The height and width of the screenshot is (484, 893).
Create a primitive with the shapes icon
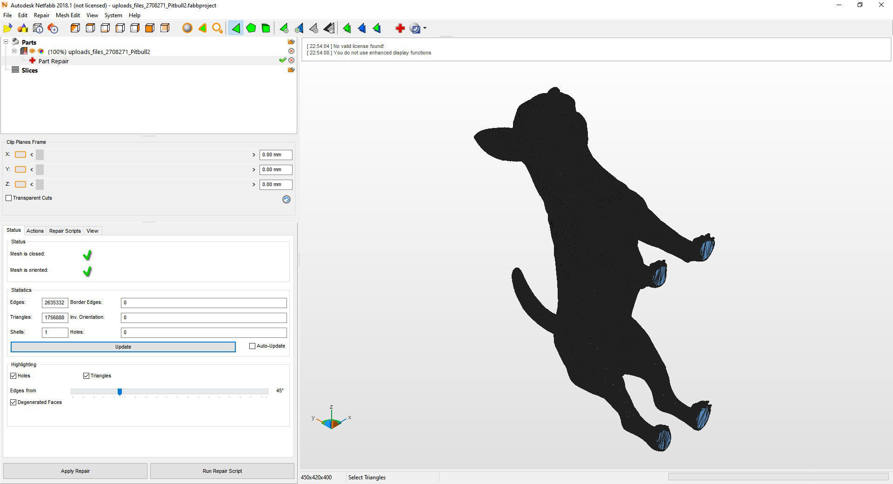click(x=23, y=28)
